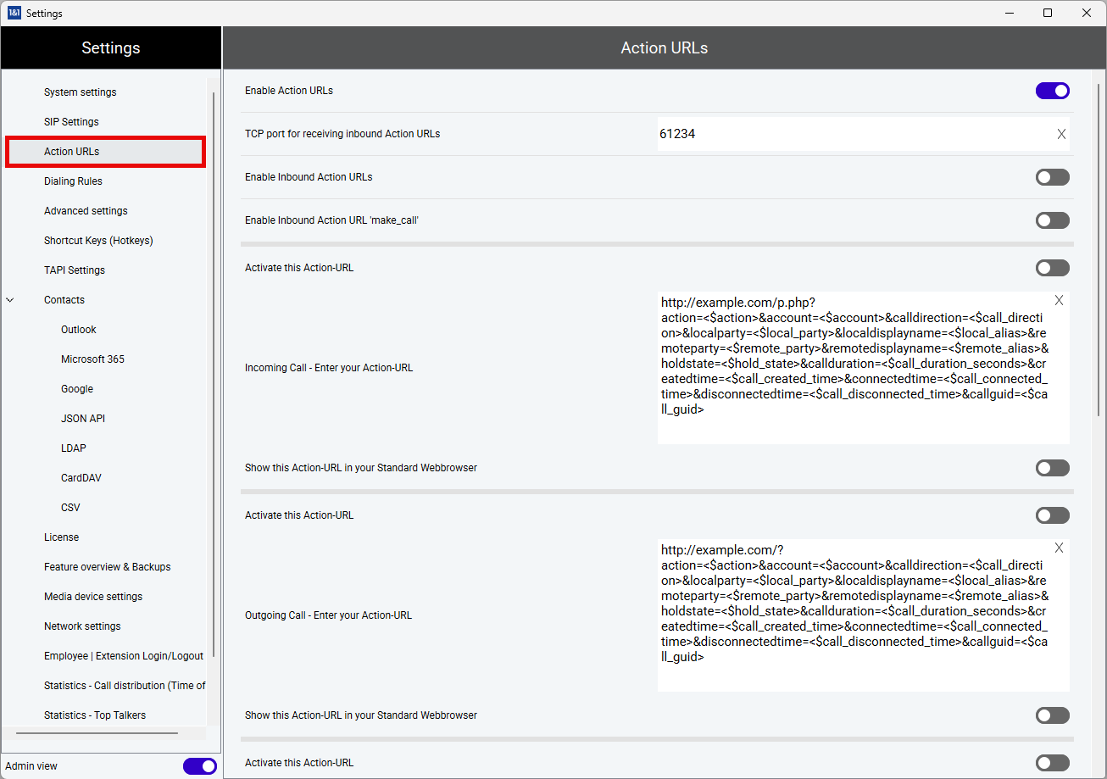1107x779 pixels.
Task: Maximize the Settings window
Action: (x=1048, y=13)
